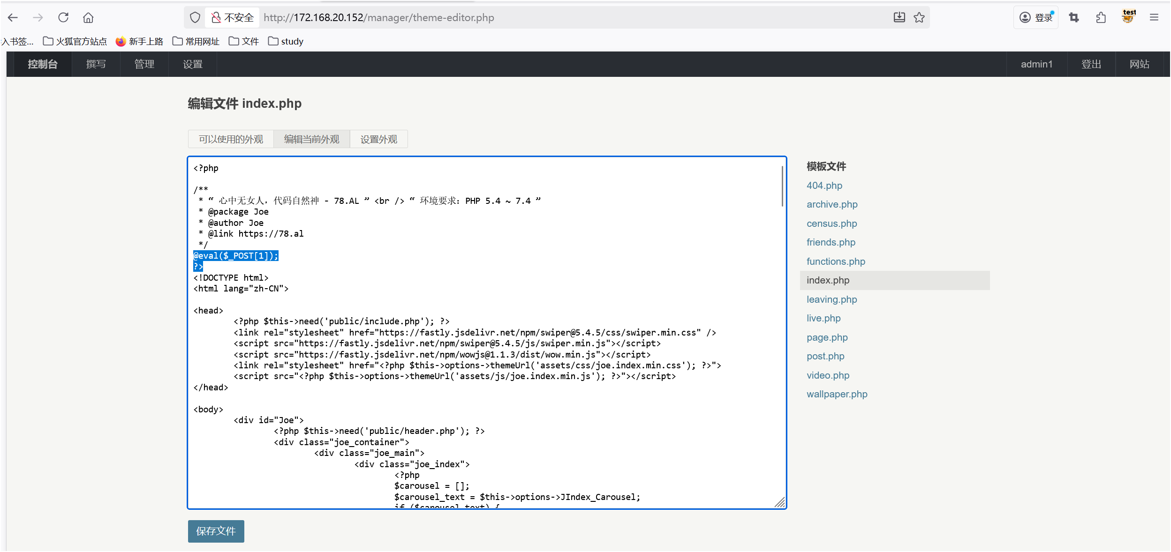Expand the study bookmarks folder

click(x=286, y=41)
